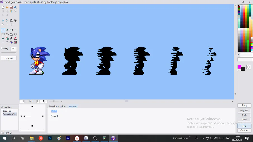Screen dimensions: 253x142
Task: Remove a frame with the minus button
Action: (x=46, y=101)
